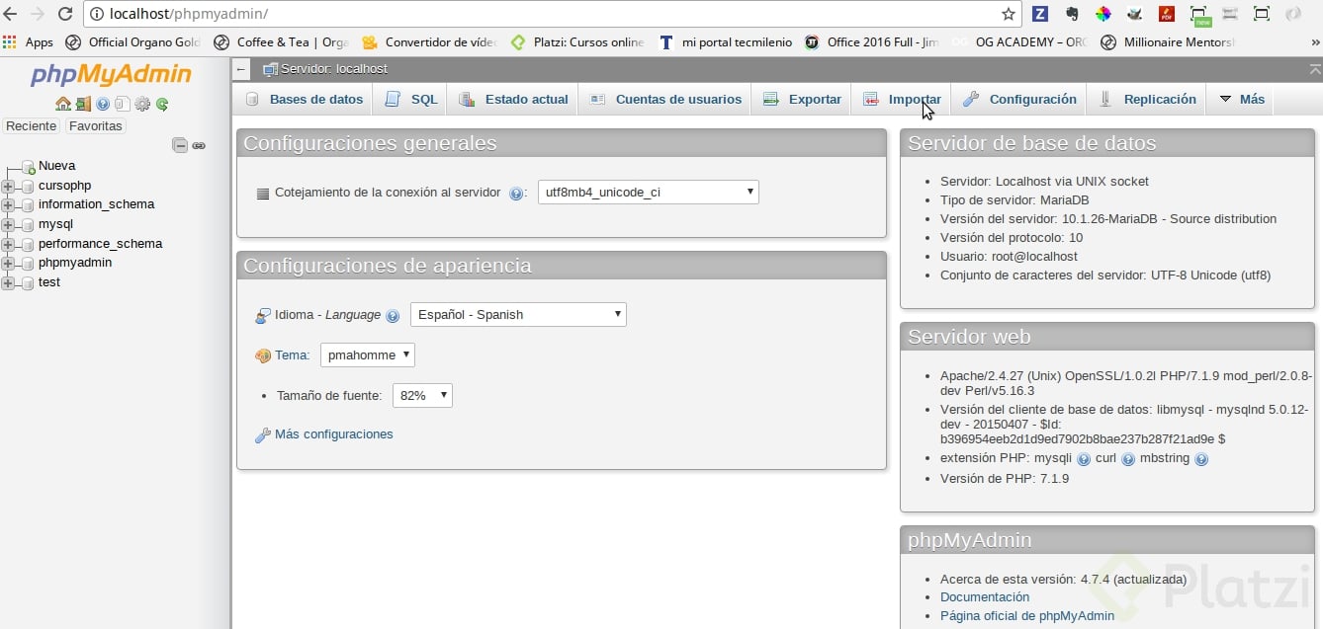Screen dimensions: 1323x629
Task: Open the Coffee & Tea bookmark
Action: pos(282,42)
